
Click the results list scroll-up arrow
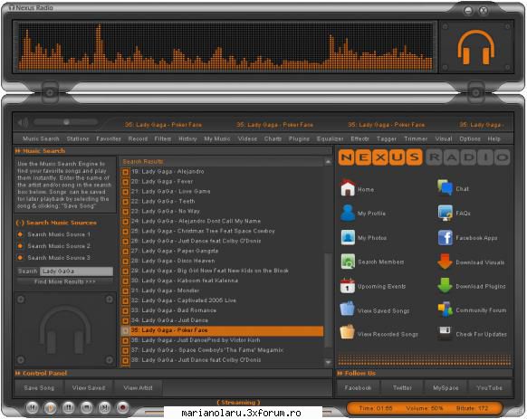(x=328, y=162)
